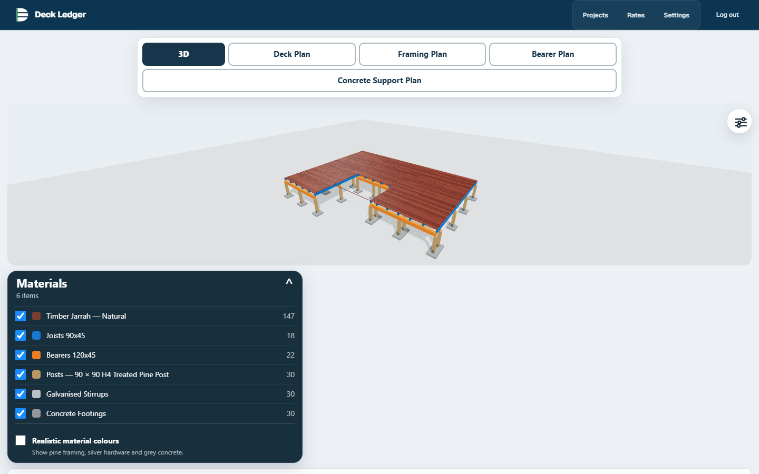Click the '6 items' count text

pyautogui.click(x=27, y=296)
